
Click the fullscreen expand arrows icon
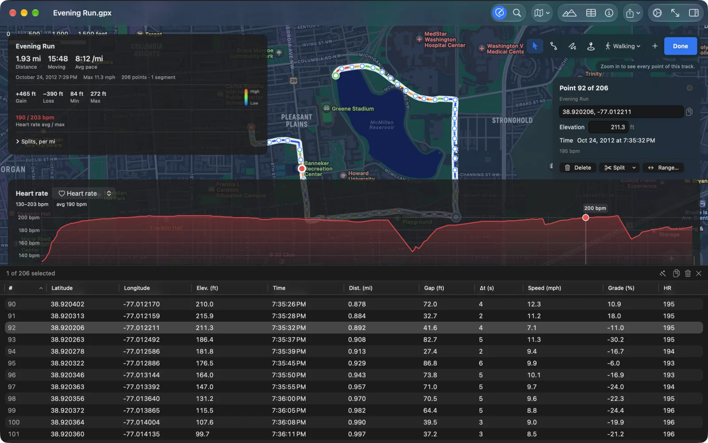[x=675, y=13]
